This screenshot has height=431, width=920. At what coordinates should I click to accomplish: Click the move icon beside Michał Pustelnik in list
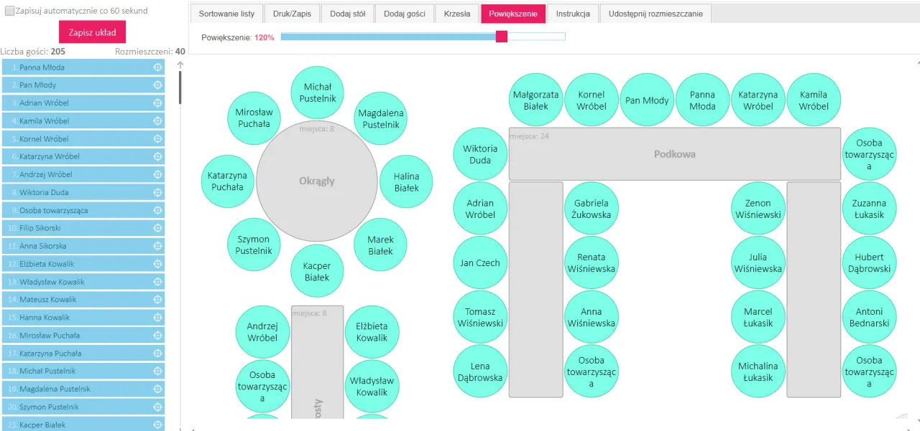pyautogui.click(x=157, y=371)
